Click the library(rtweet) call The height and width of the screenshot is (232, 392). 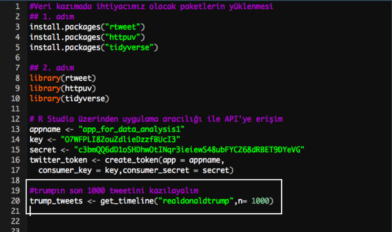63,78
